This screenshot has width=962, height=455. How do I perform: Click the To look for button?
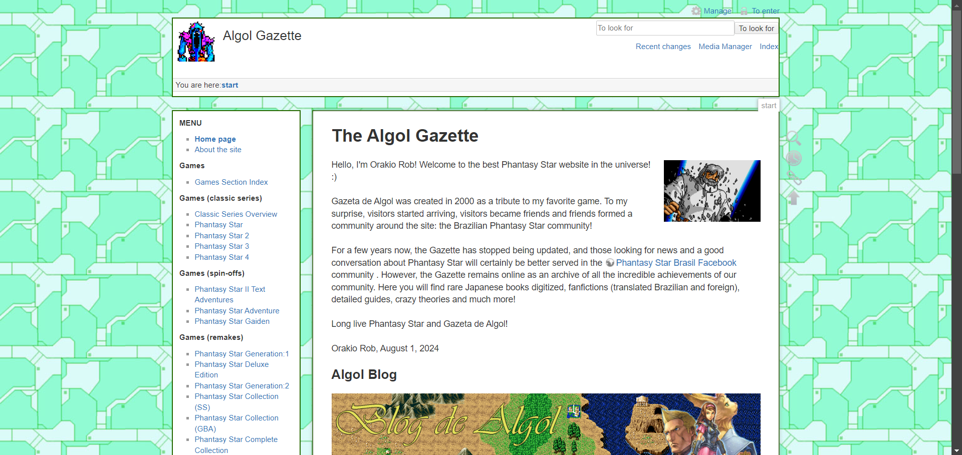click(x=756, y=29)
